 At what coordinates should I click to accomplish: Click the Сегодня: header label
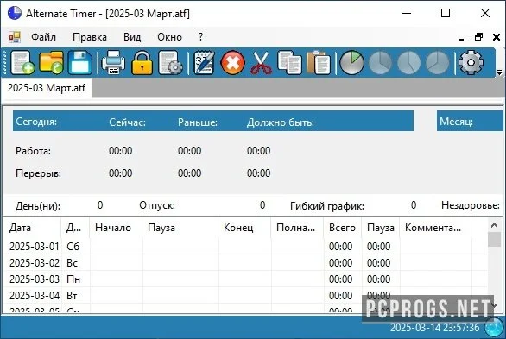[36, 122]
